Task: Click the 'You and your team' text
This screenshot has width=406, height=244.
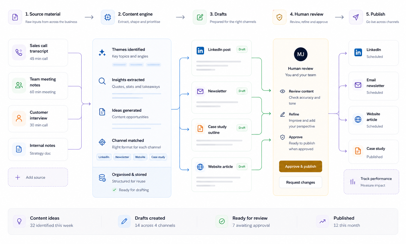Action: coord(300,75)
